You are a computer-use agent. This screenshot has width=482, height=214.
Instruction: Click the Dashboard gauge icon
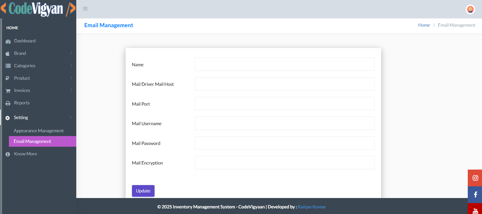click(8, 41)
